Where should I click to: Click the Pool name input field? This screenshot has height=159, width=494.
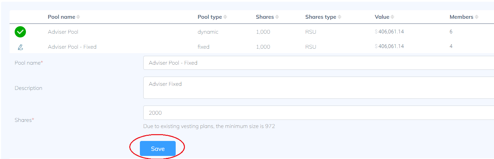(317, 63)
